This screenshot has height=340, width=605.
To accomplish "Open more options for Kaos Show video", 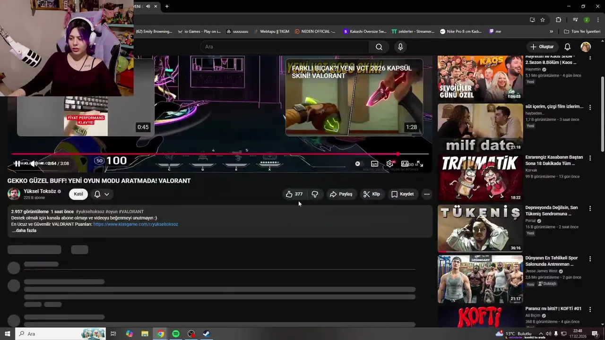I will click(590, 57).
